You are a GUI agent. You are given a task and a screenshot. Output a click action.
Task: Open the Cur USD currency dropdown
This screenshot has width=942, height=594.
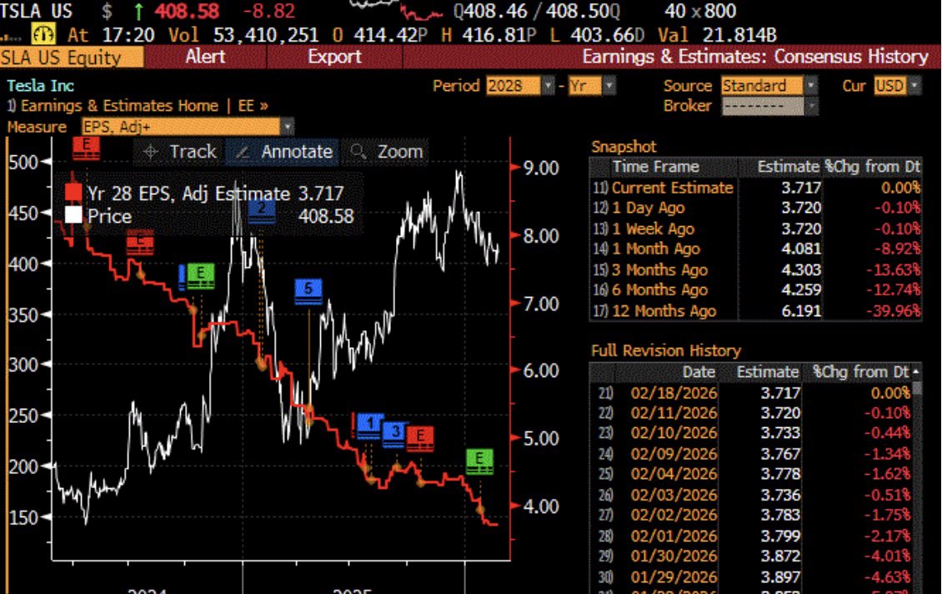pos(914,85)
